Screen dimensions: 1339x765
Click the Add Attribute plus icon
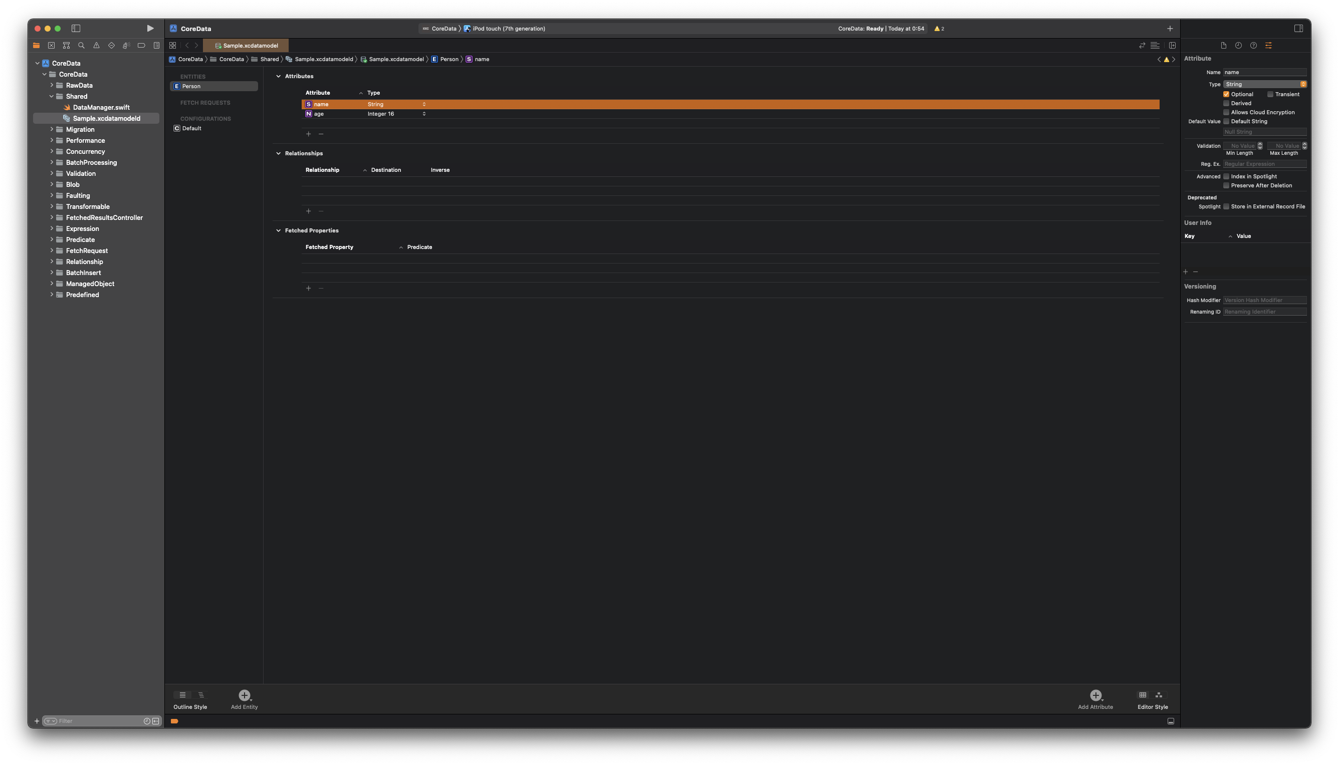(1095, 695)
